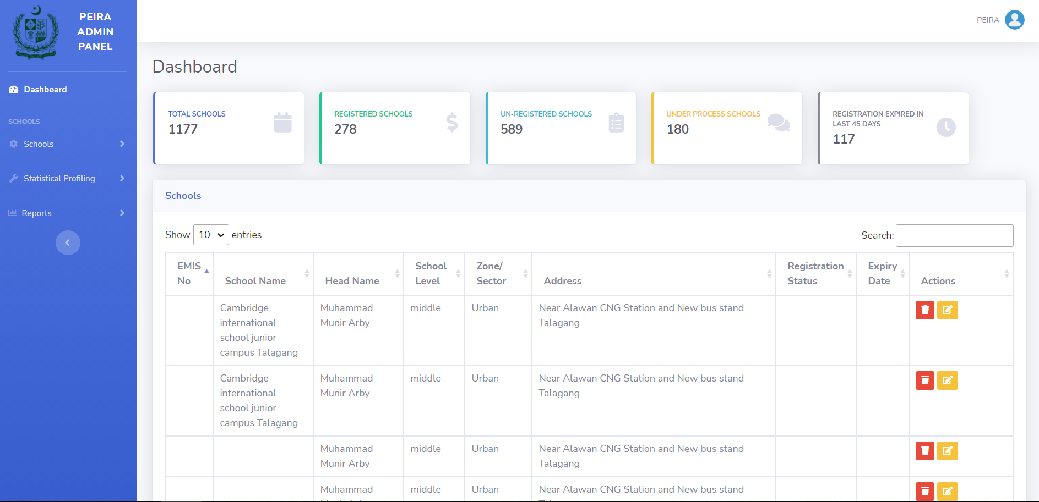Click the PEIRA user avatar icon
This screenshot has height=502, width=1039.
pos(1014,20)
